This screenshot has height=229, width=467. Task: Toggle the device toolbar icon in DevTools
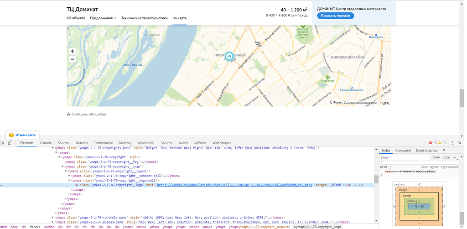pyautogui.click(x=10, y=143)
